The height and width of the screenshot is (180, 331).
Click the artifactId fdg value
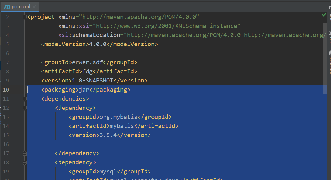coord(87,71)
